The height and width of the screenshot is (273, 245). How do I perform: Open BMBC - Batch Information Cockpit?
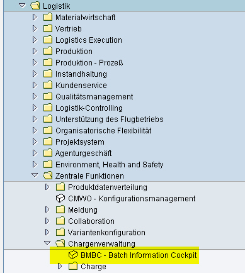click(139, 255)
